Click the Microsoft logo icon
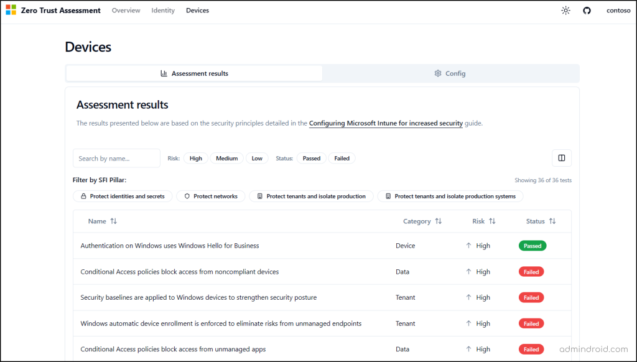 click(x=11, y=11)
